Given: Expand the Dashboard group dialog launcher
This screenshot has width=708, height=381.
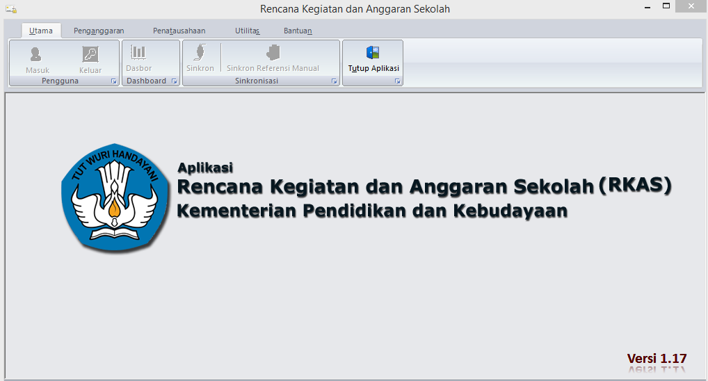Looking at the screenshot, I should (175, 81).
